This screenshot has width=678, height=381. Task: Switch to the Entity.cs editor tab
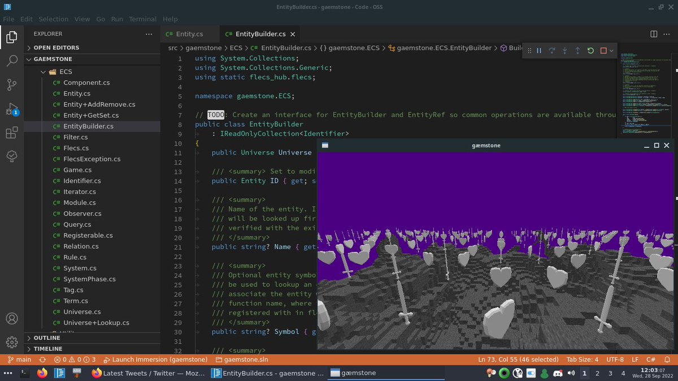click(x=189, y=34)
